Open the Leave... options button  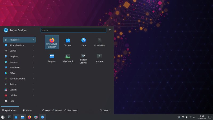tap(105, 110)
